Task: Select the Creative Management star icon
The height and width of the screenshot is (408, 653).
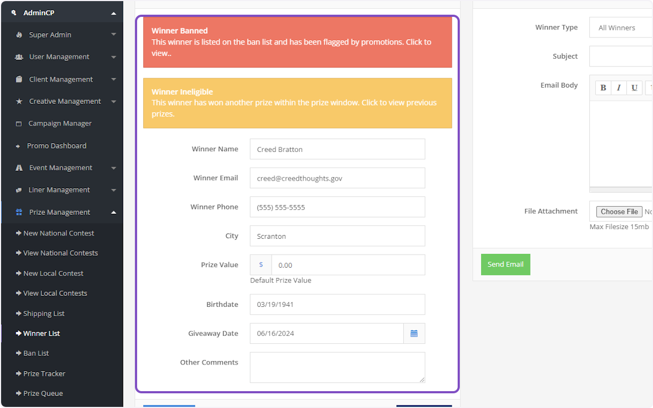Action: [18, 101]
